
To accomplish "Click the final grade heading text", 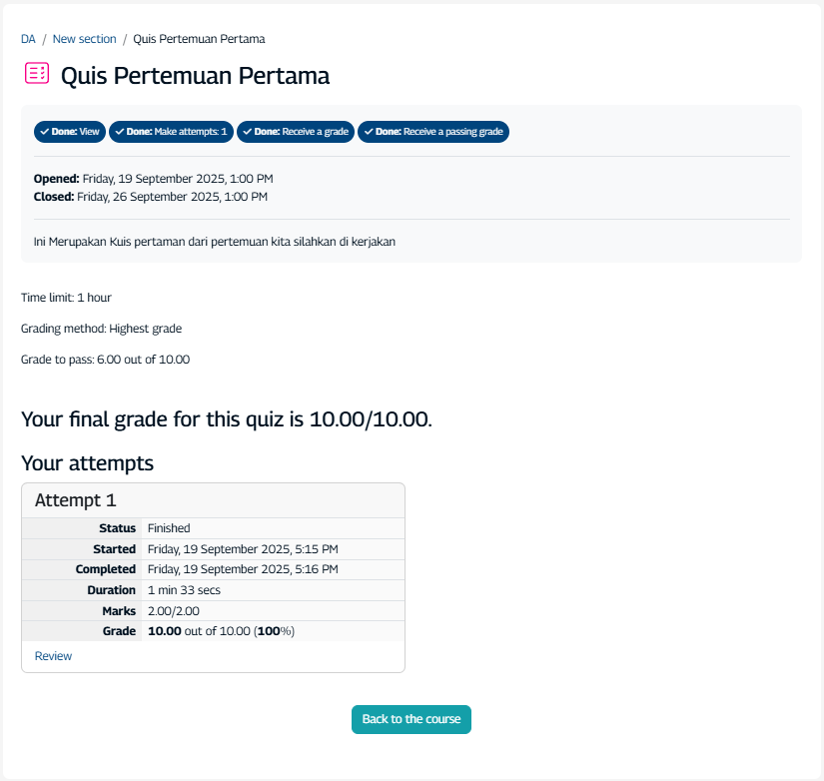I will click(227, 418).
